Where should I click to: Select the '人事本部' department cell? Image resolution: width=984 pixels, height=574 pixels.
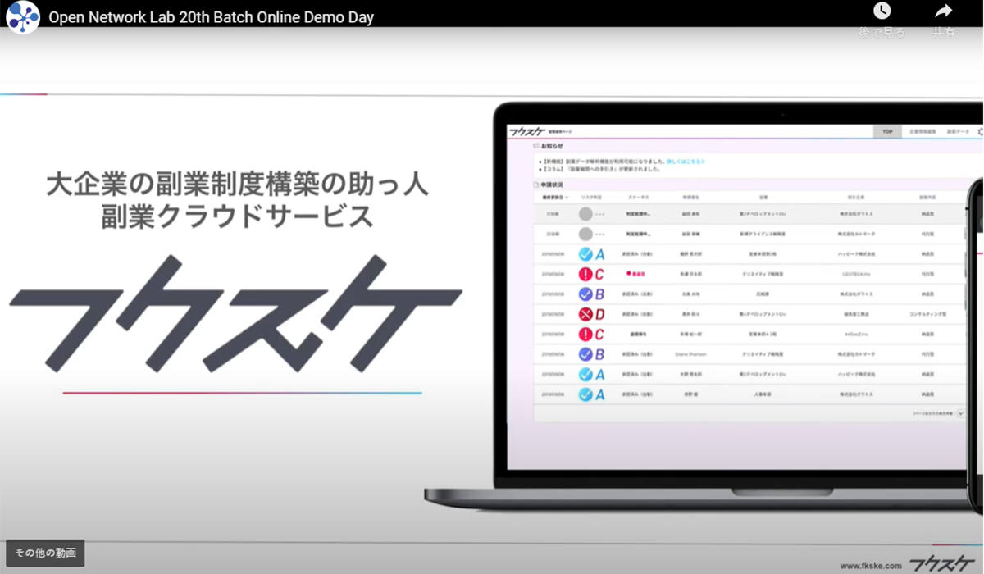point(763,394)
